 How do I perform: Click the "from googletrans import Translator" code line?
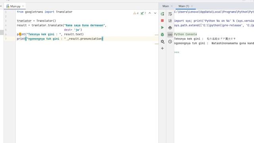[x=44, y=12]
